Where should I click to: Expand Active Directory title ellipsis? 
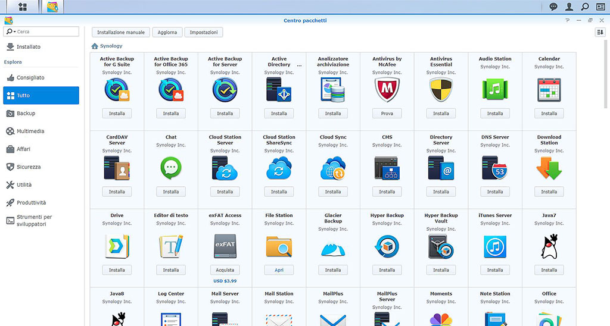(299, 65)
